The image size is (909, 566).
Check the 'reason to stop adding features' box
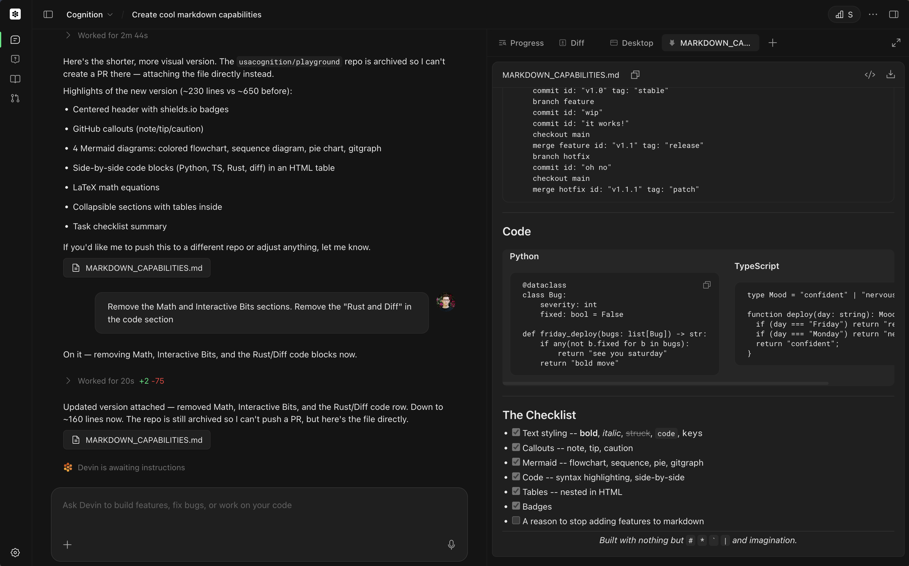[516, 520]
